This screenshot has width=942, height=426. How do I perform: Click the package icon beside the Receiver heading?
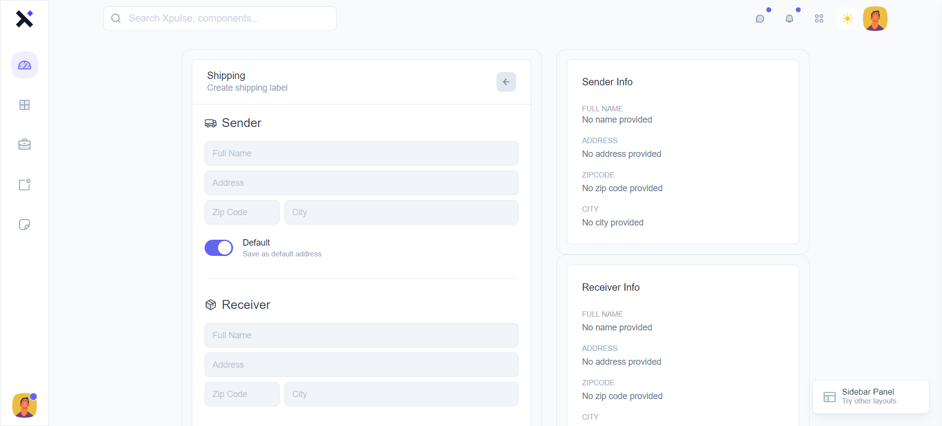pyautogui.click(x=211, y=304)
